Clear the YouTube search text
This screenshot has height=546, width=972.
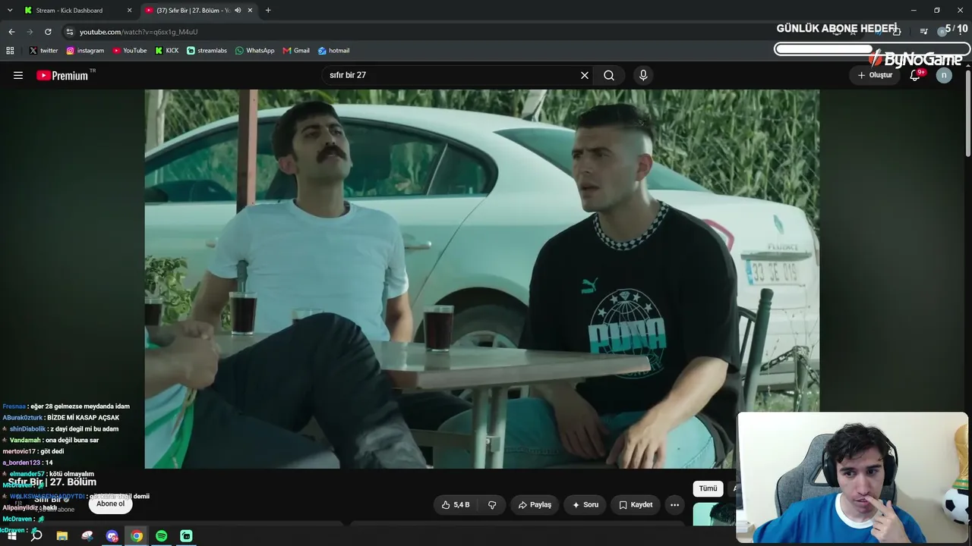coord(585,75)
